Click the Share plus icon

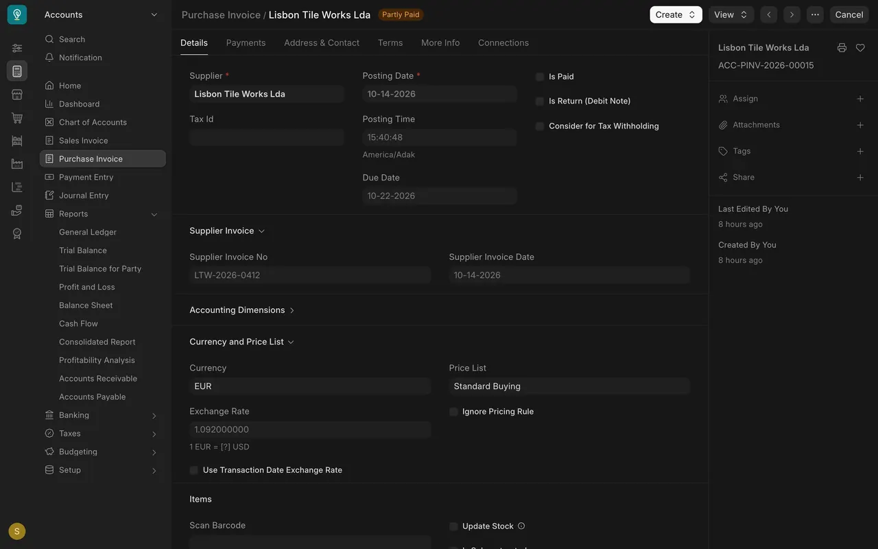pos(860,177)
